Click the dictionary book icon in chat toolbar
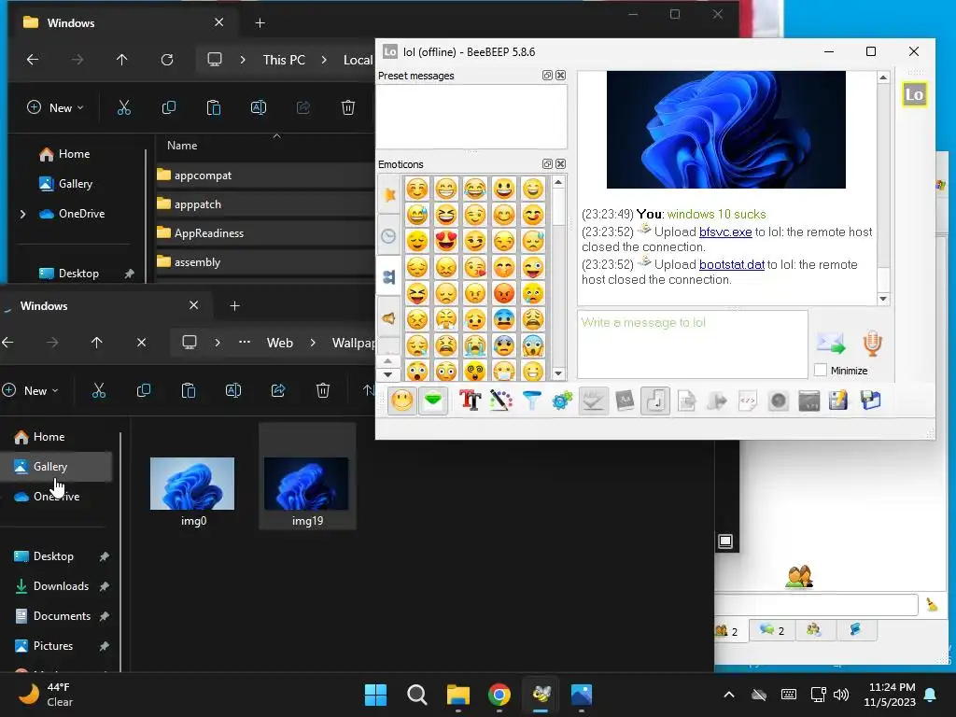 click(625, 401)
